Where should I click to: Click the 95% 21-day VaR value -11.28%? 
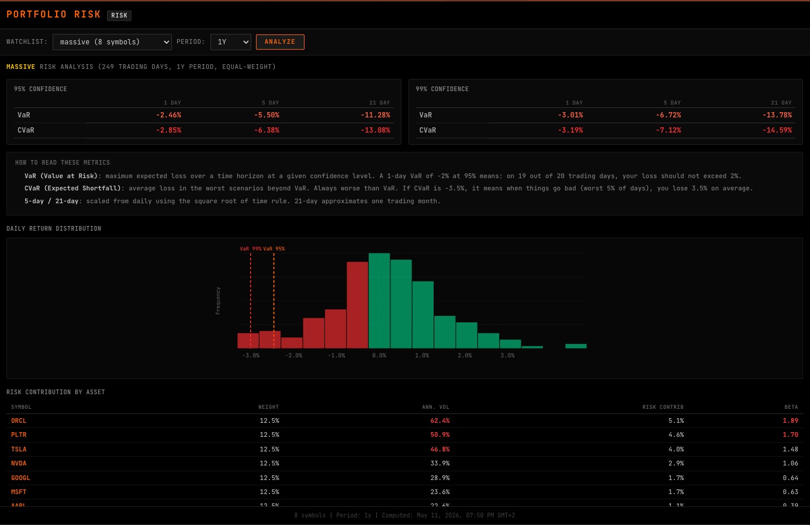click(376, 115)
